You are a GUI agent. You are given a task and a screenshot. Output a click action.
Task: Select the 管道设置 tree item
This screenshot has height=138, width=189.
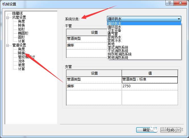pyautogui.click(x=19, y=45)
